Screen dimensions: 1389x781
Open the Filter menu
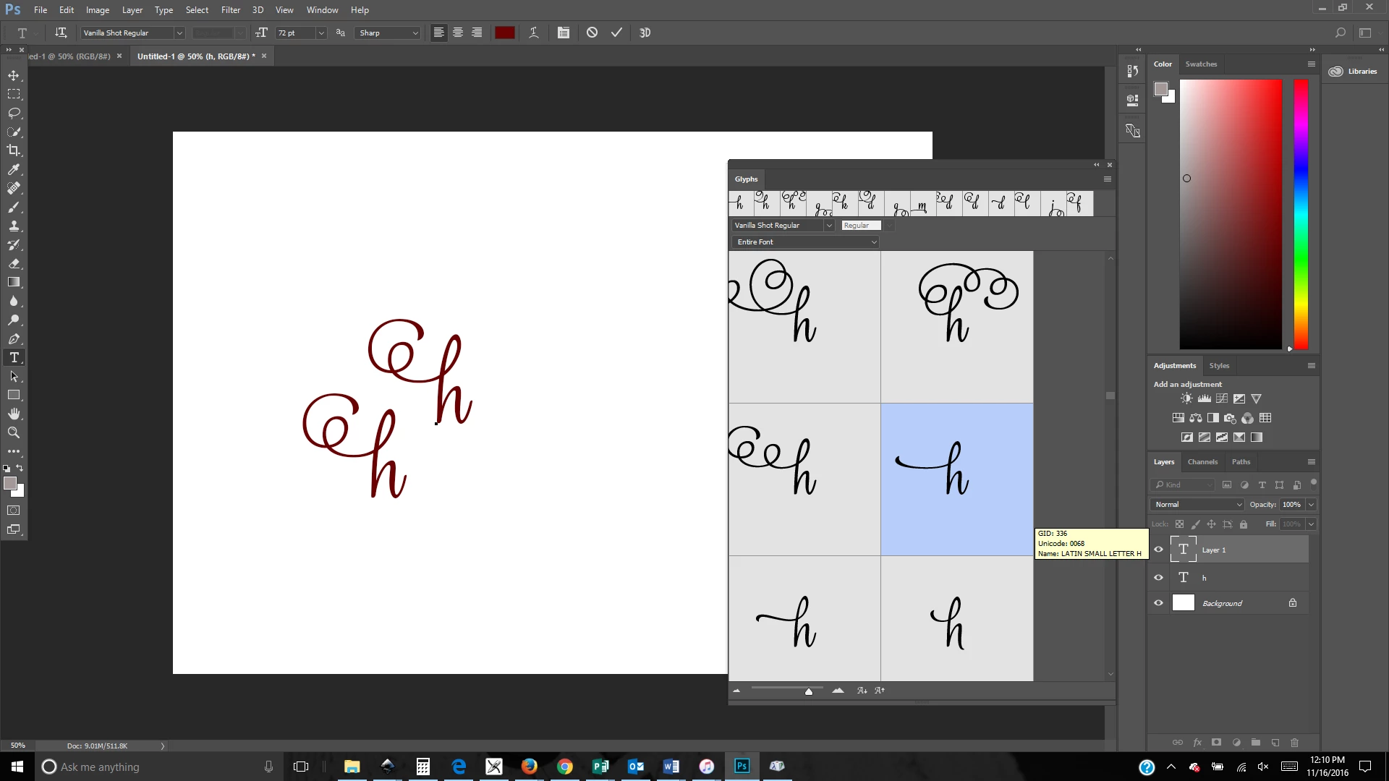[x=230, y=10]
